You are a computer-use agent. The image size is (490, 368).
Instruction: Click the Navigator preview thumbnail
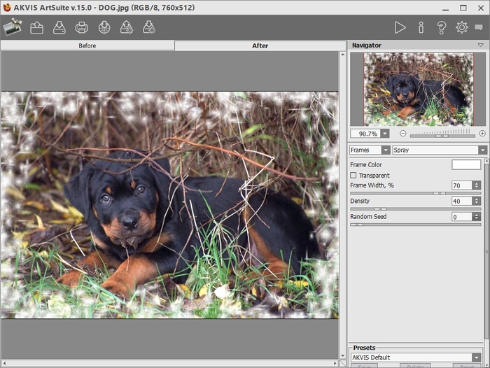tap(418, 90)
